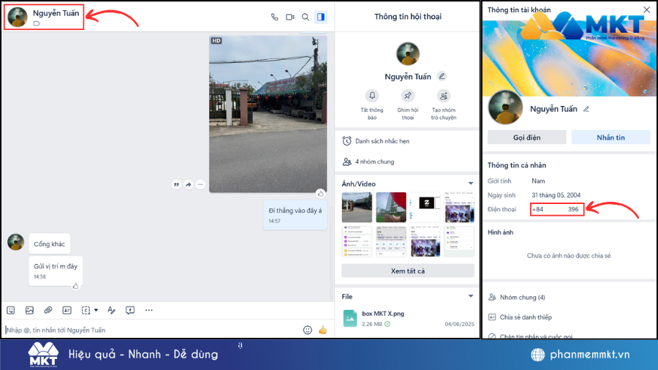Add a tag label under Nguyễn Tuấn's name

coord(37,23)
